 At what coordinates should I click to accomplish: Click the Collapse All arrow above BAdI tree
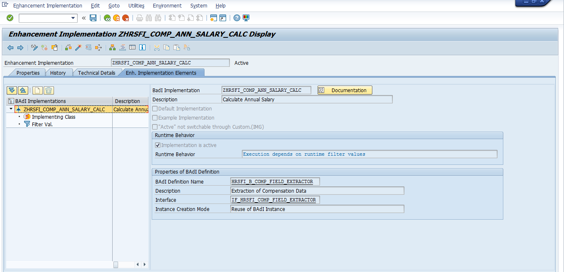[x=23, y=90]
